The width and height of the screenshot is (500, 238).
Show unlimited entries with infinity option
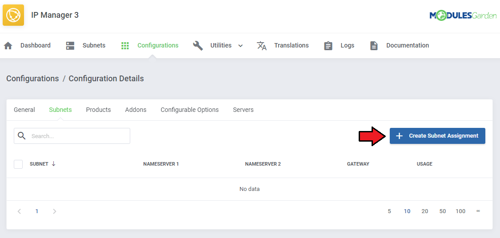(x=478, y=211)
